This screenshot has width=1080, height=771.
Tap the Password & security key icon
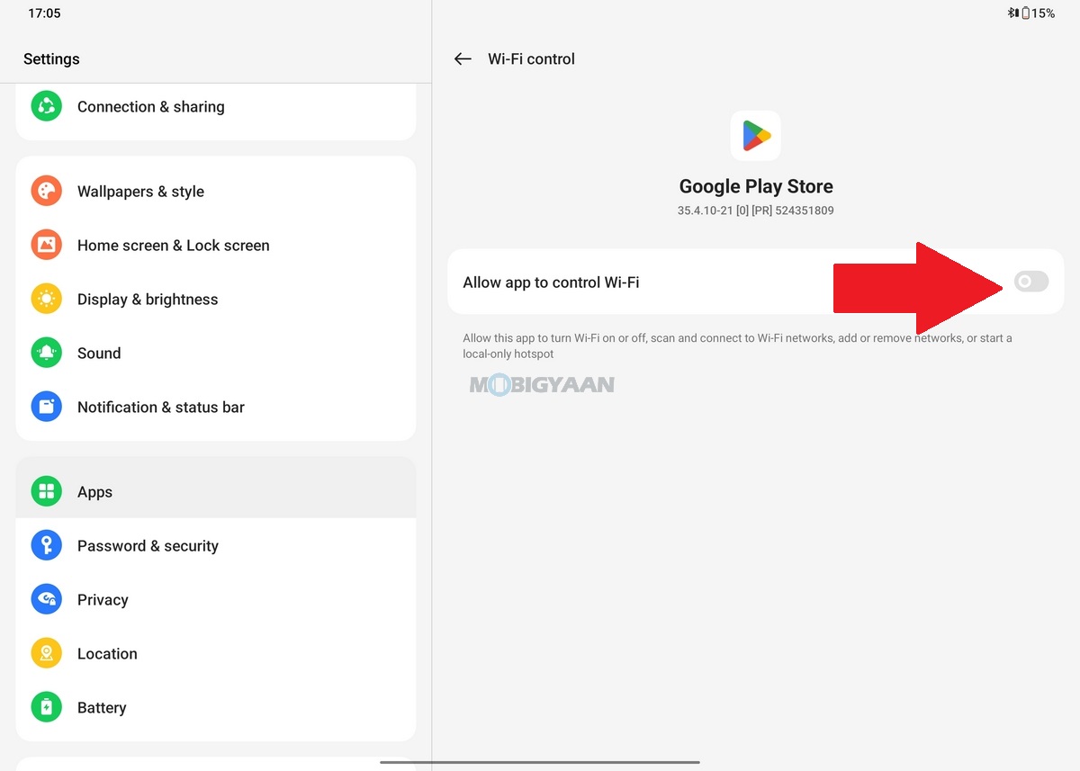(x=46, y=545)
